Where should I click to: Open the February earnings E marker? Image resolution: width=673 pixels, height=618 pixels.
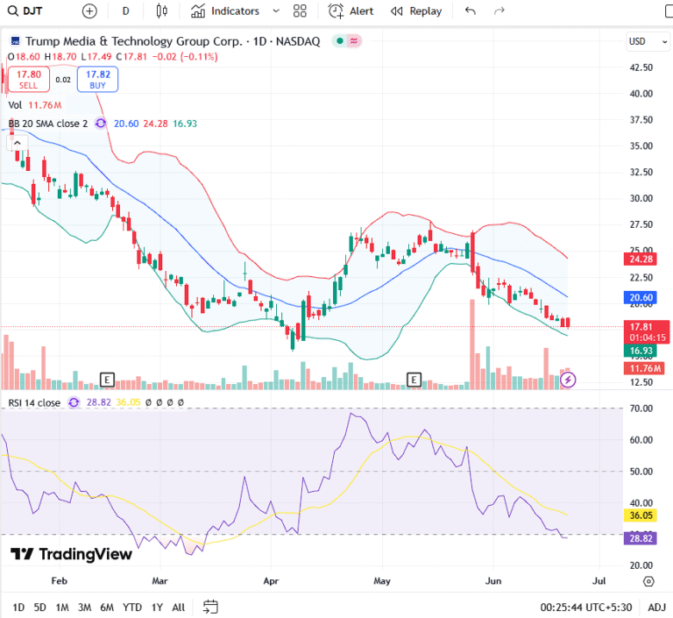107,380
